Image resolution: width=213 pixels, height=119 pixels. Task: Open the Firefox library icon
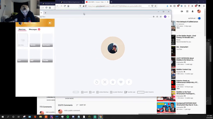(x=171, y=6)
